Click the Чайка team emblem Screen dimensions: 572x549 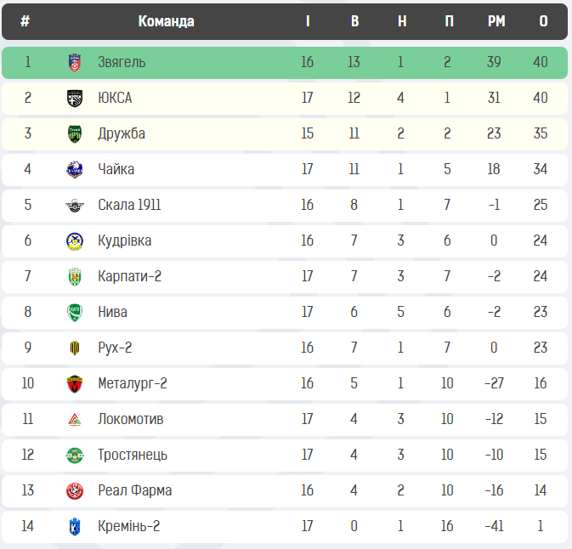click(x=75, y=169)
